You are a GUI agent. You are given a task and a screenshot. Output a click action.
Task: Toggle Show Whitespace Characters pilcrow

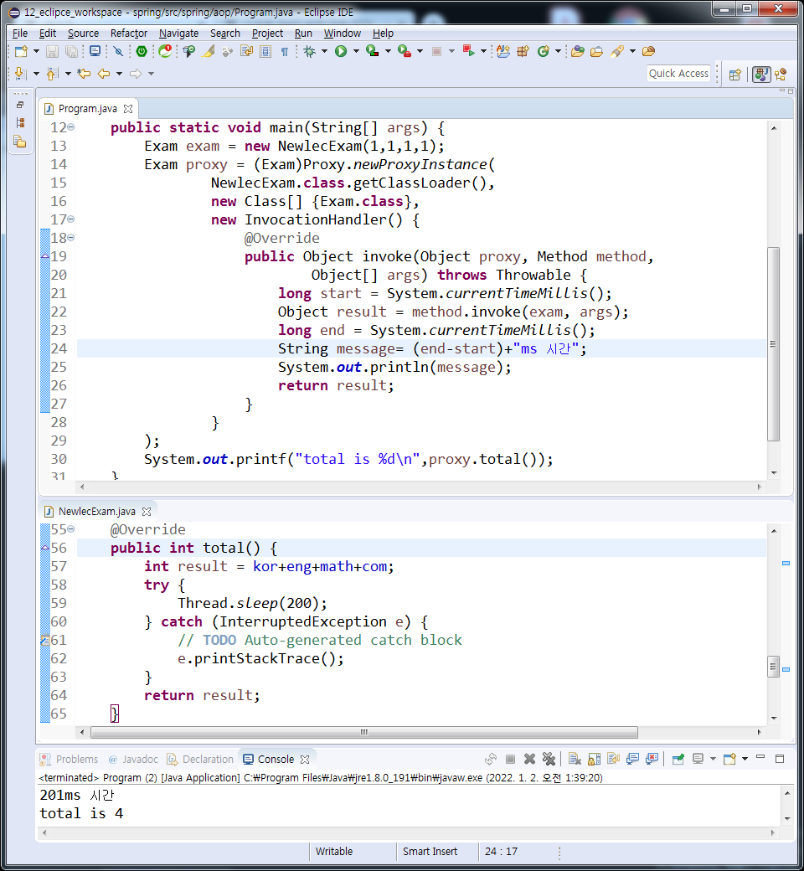(x=285, y=52)
